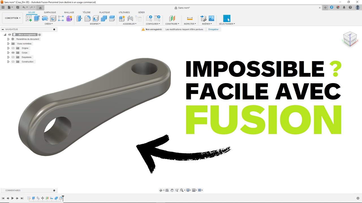362x203 pixels.
Task: Activate root component radio button
Action: click(x=40, y=35)
